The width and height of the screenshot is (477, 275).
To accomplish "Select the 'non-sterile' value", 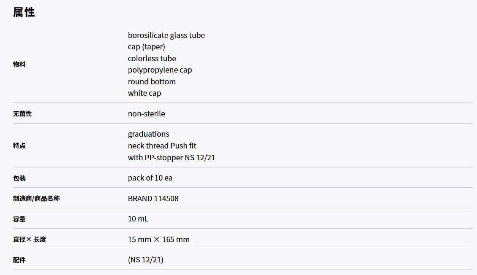I will coord(146,114).
